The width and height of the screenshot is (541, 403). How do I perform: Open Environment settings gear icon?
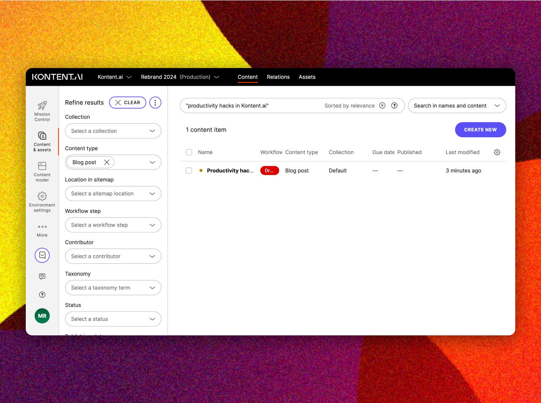42,196
